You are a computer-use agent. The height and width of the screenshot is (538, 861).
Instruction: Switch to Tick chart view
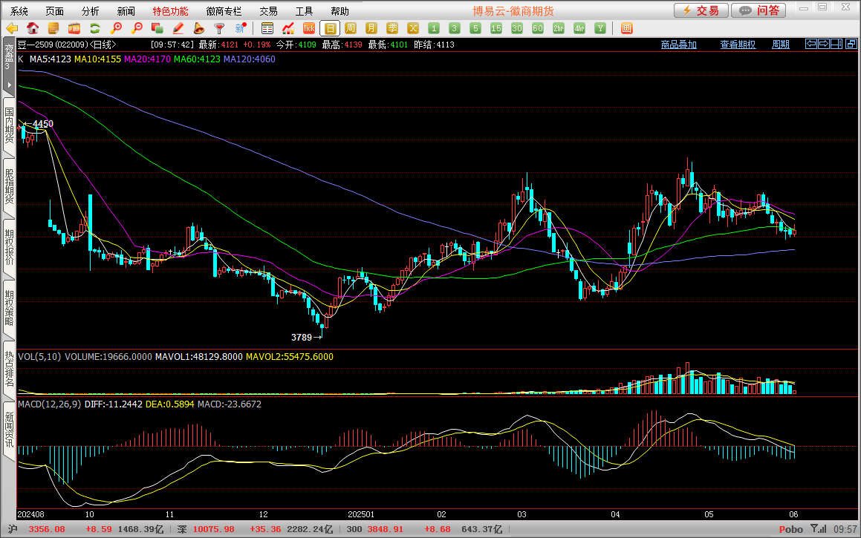coord(309,28)
